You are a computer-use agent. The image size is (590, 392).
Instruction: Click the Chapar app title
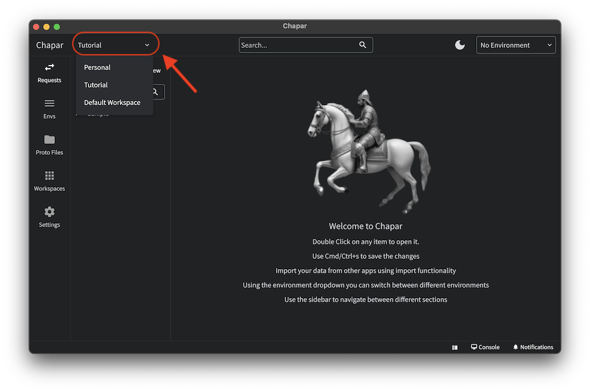coord(50,45)
